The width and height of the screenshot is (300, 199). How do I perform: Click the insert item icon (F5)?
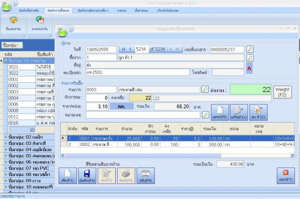[x=220, y=111]
